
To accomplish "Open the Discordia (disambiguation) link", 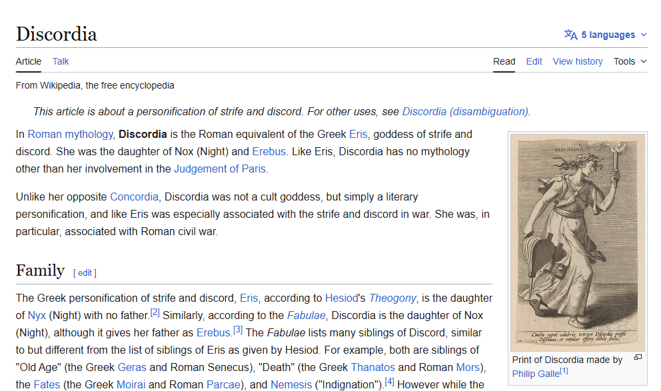I will click(465, 111).
